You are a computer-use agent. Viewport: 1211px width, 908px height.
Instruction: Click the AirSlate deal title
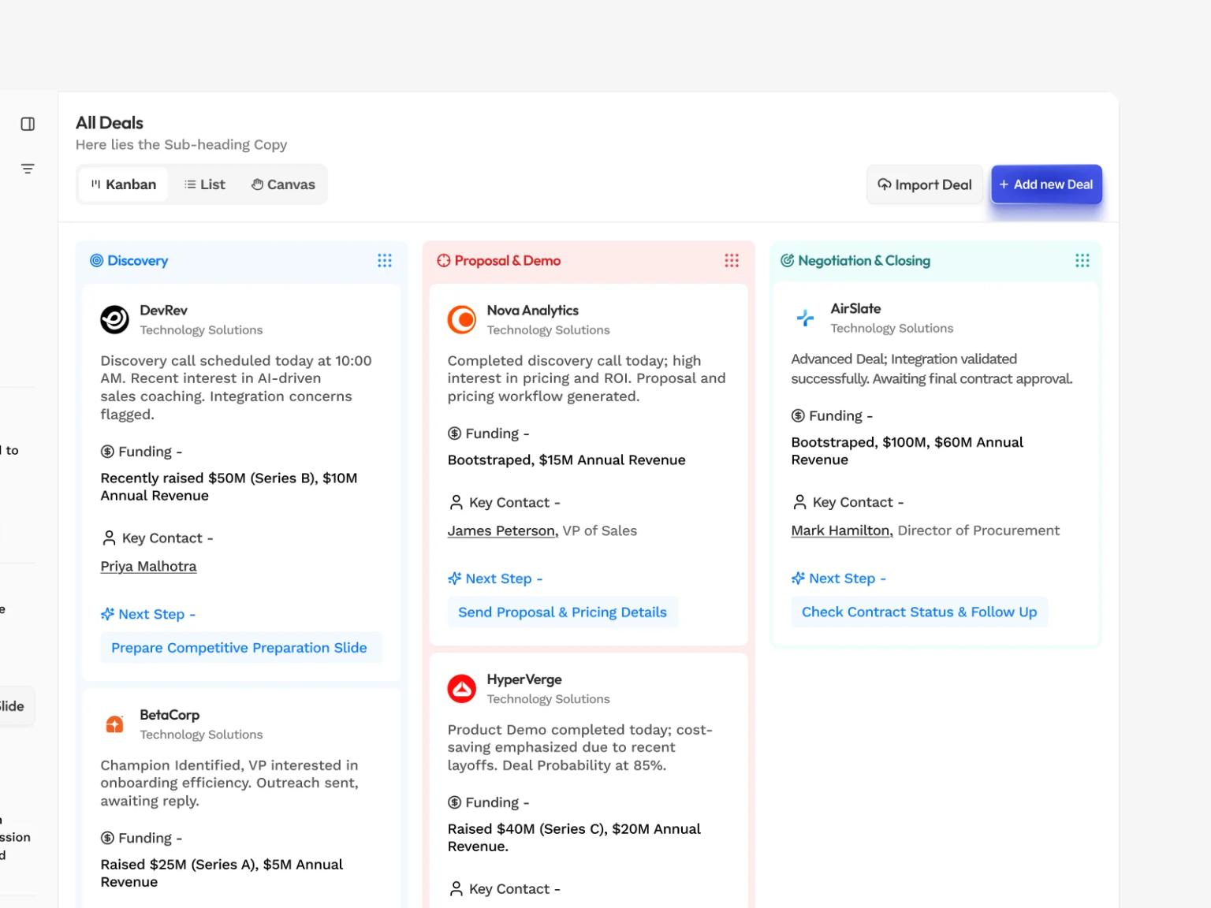pos(855,309)
